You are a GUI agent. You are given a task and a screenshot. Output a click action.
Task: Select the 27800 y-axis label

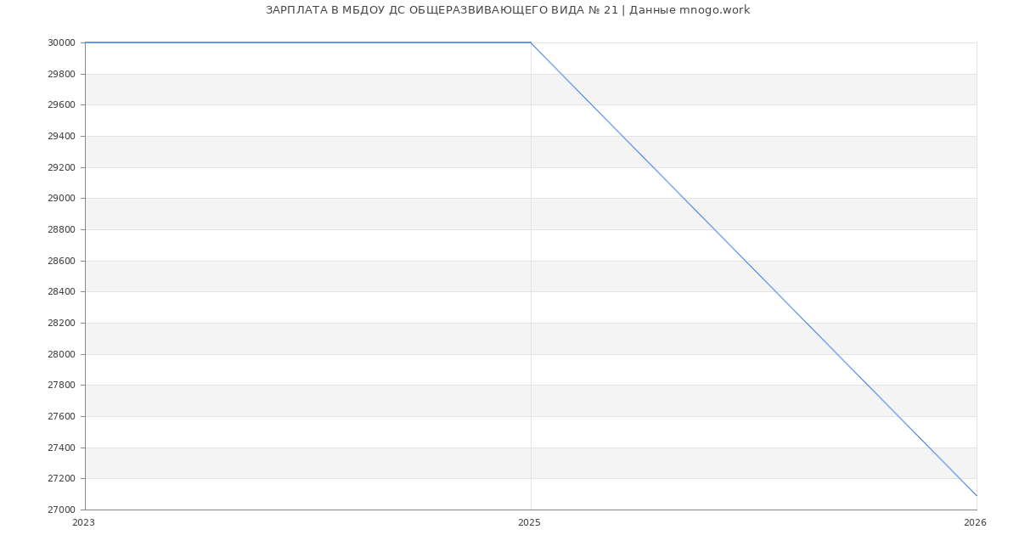click(62, 386)
